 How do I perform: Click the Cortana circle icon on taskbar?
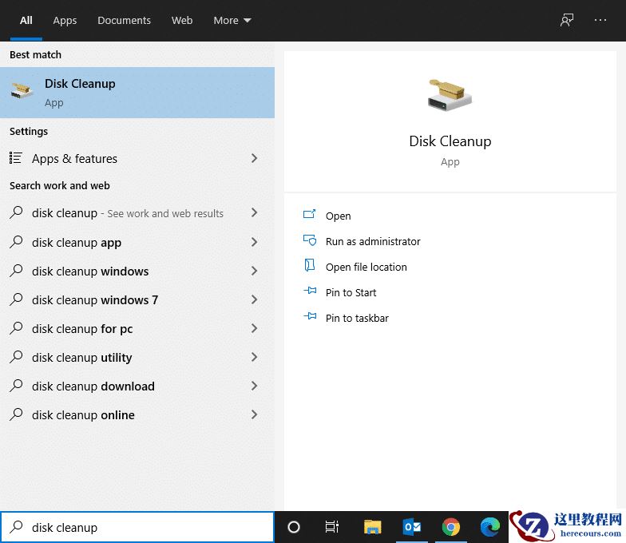[294, 527]
